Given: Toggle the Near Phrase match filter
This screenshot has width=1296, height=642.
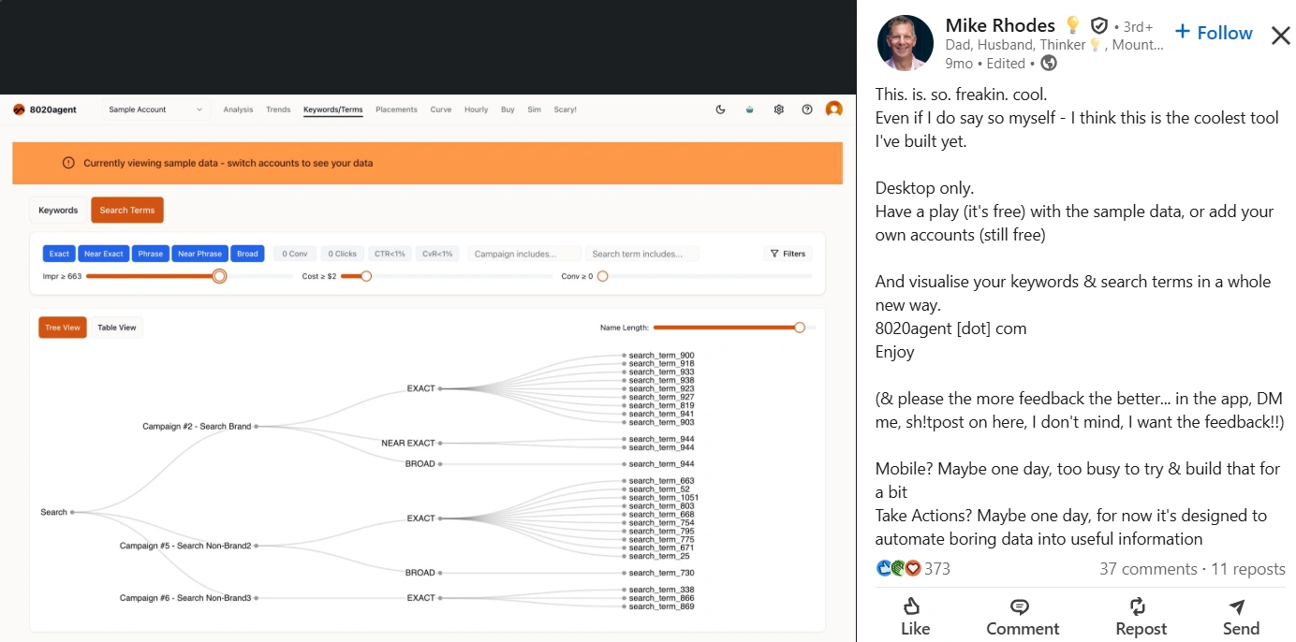Looking at the screenshot, I should coord(199,254).
